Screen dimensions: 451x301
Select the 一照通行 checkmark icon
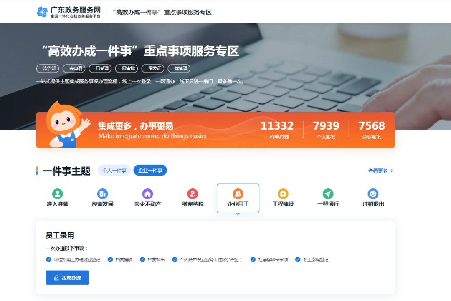pyautogui.click(x=328, y=193)
